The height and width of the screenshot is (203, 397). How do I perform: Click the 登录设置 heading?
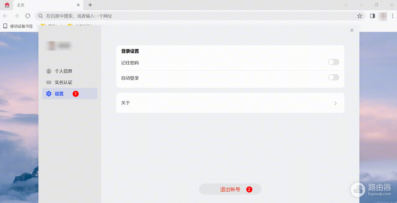click(x=130, y=51)
